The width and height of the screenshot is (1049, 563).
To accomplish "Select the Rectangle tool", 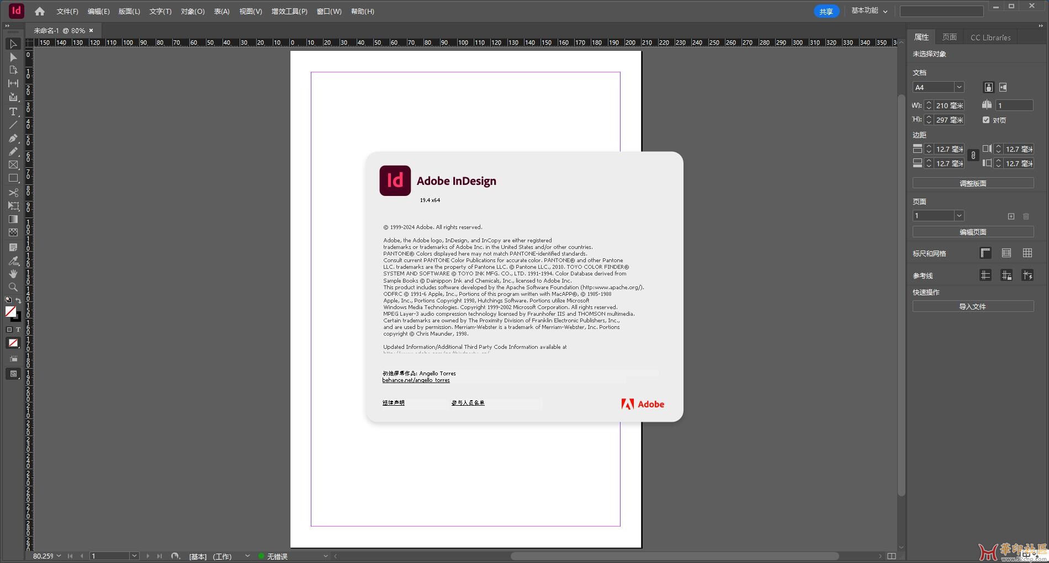I will (13, 178).
